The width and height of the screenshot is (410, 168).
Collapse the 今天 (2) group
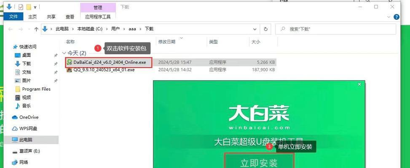64,53
